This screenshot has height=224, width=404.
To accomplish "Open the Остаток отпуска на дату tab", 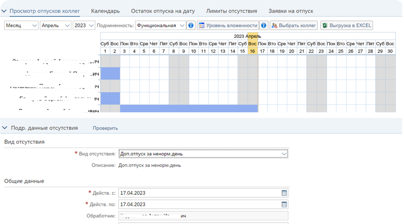I will (x=163, y=11).
